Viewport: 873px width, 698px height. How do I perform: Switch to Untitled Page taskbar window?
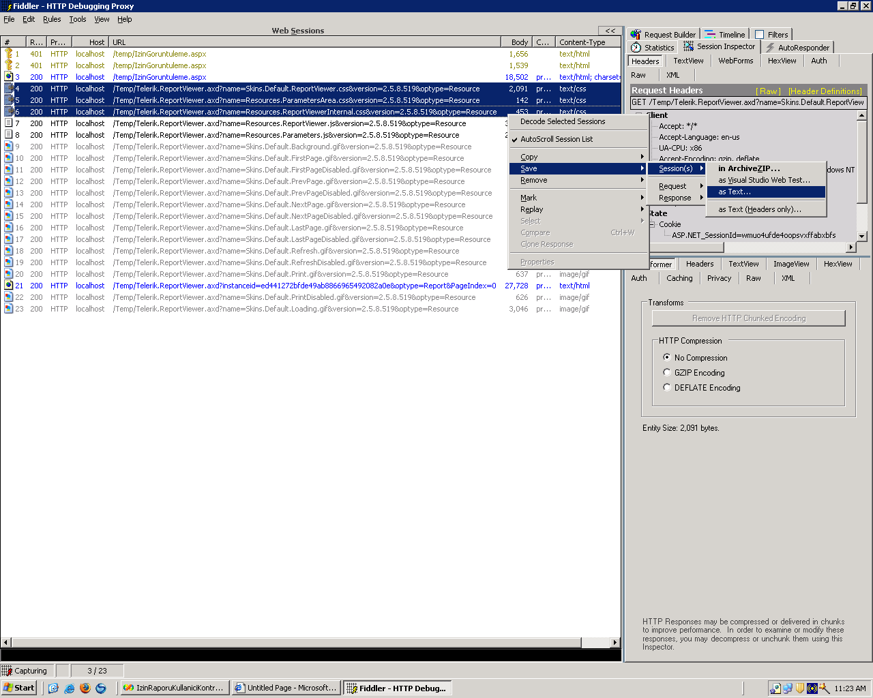click(x=286, y=688)
